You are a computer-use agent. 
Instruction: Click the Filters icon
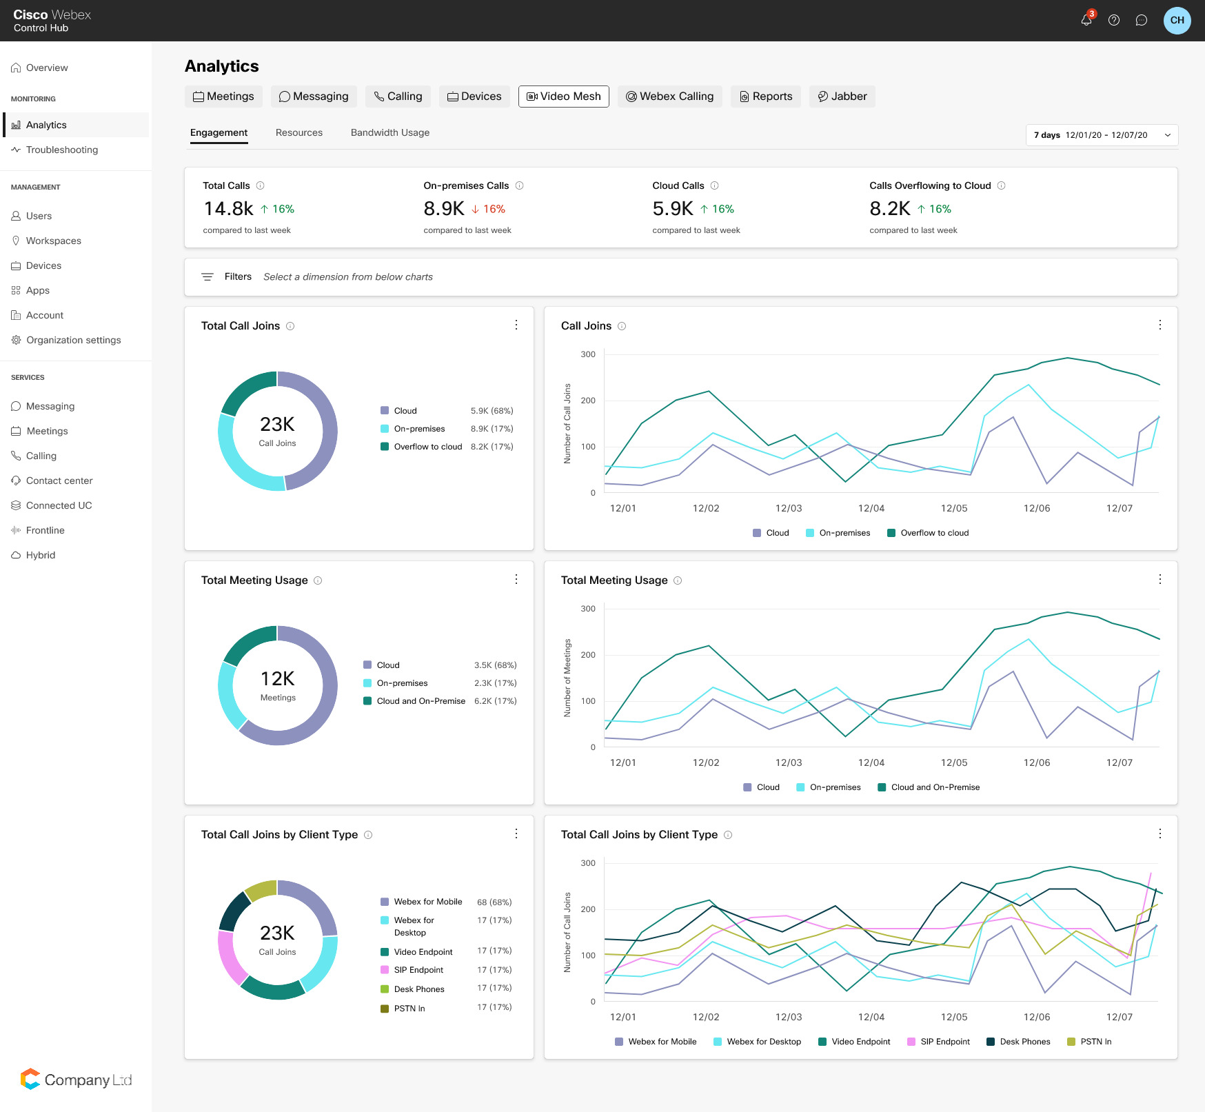[207, 277]
